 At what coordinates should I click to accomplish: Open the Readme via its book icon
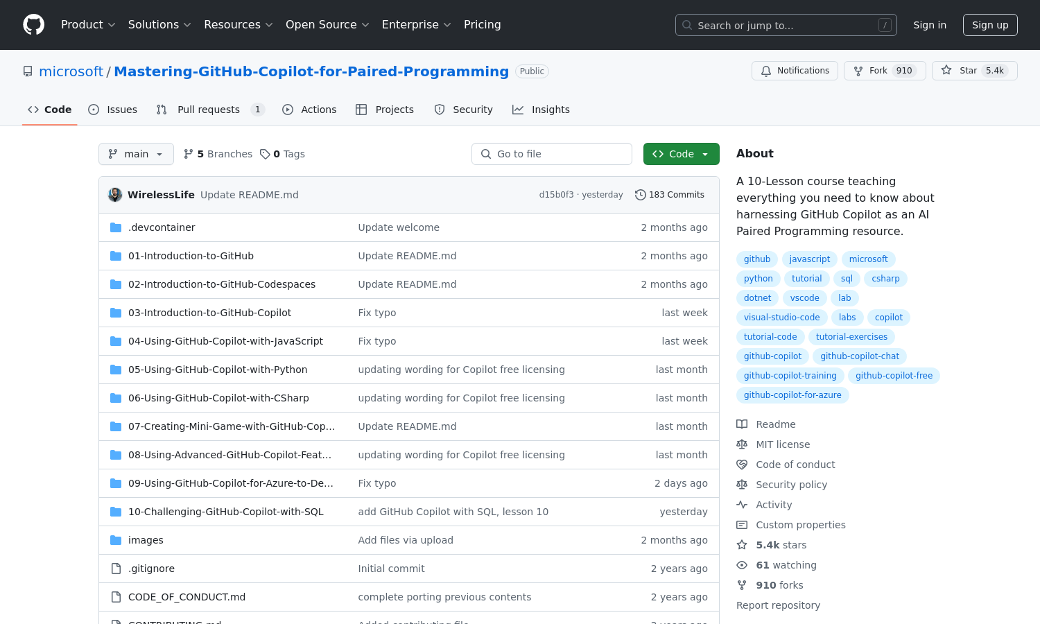(x=742, y=424)
